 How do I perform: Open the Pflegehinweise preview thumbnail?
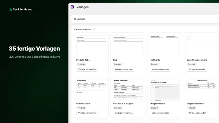click(165, 90)
